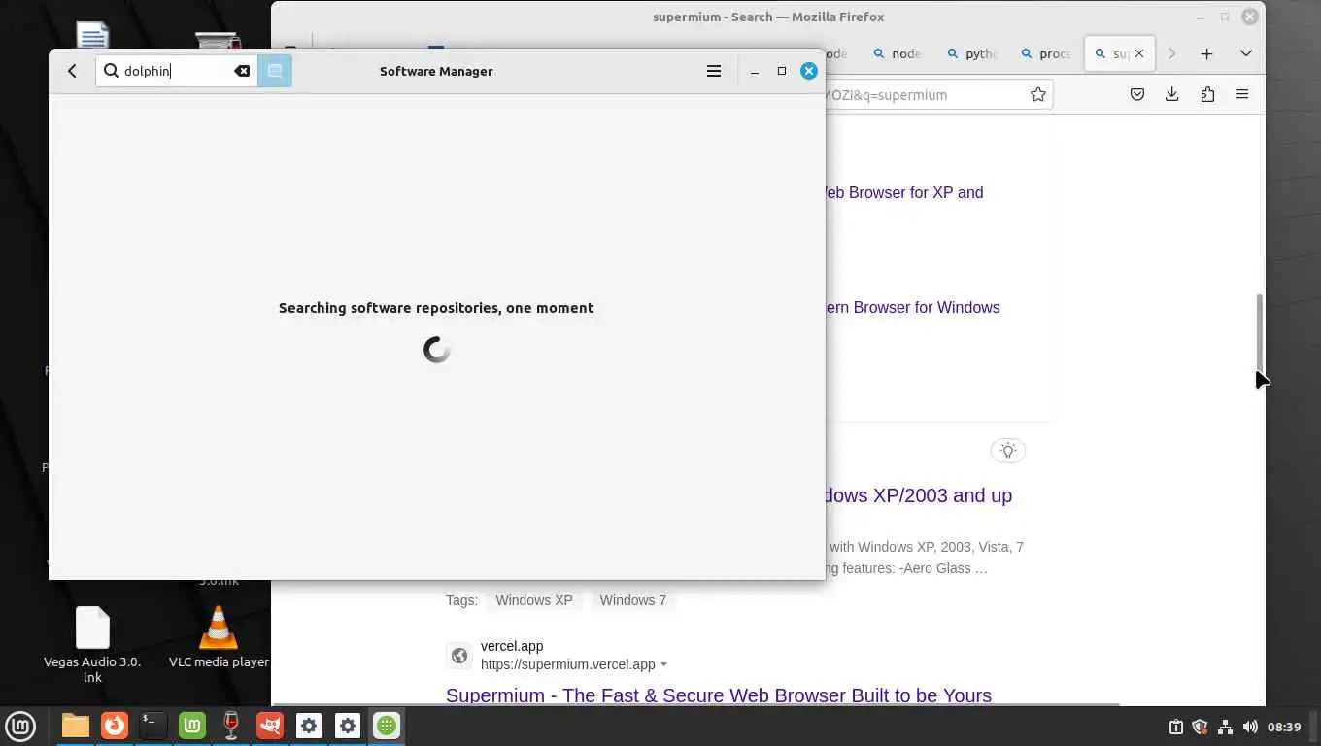Open the 08:39 clock calendar
This screenshot has width=1321, height=746.
[x=1284, y=727]
